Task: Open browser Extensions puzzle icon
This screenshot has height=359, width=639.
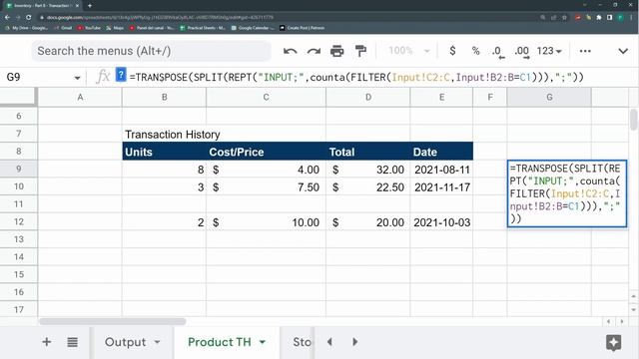Action: click(599, 17)
